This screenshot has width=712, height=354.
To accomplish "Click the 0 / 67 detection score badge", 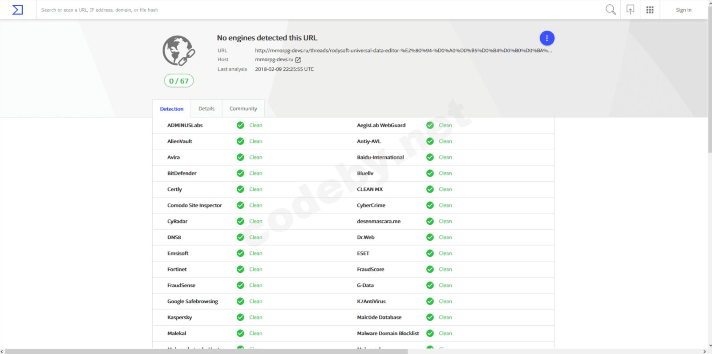I will tap(179, 81).
